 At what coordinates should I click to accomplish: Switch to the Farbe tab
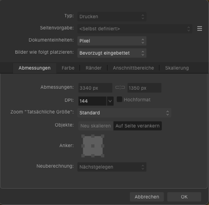[x=68, y=68]
